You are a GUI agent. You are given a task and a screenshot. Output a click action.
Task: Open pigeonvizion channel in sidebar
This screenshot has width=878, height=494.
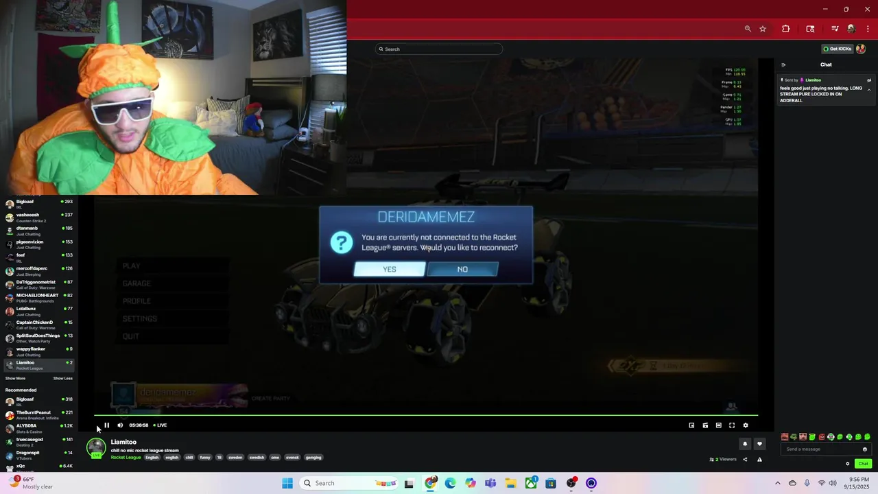pyautogui.click(x=38, y=244)
